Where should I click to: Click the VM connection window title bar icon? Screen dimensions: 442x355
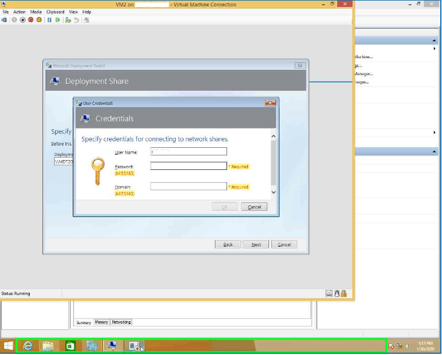[3, 4]
